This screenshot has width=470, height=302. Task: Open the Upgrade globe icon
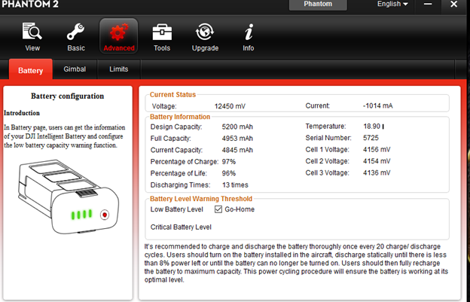pos(205,32)
